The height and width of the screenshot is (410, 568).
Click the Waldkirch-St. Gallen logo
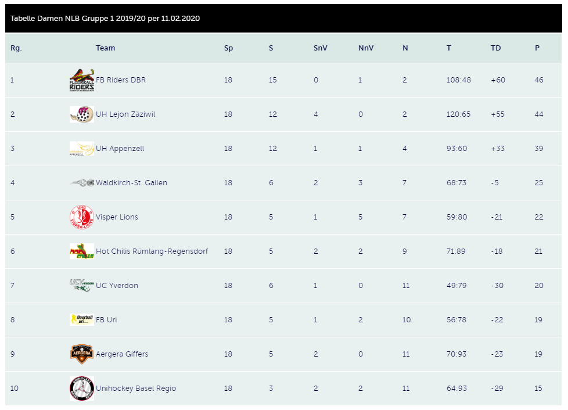coord(82,183)
